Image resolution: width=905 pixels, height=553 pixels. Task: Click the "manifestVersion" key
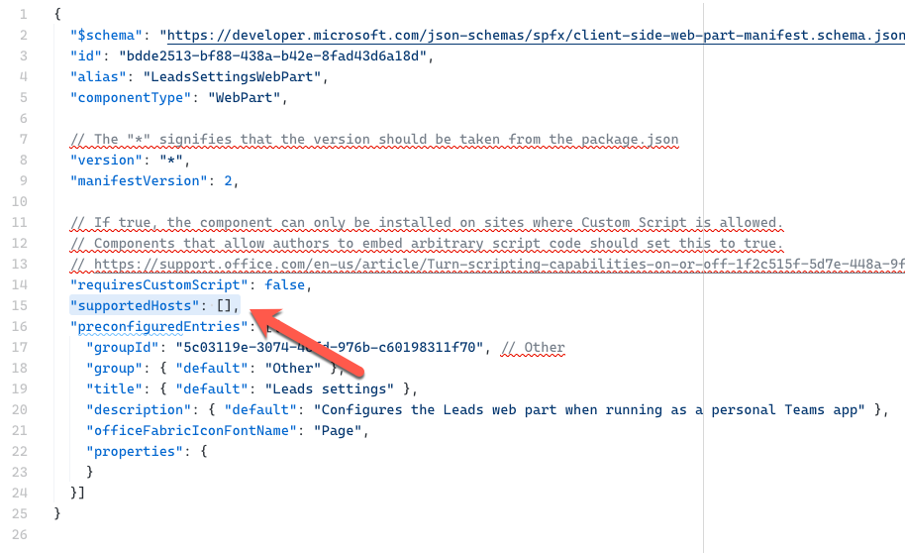click(139, 181)
